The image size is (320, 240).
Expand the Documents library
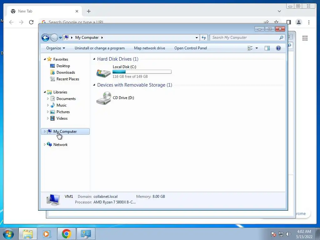pyautogui.click(x=48, y=98)
